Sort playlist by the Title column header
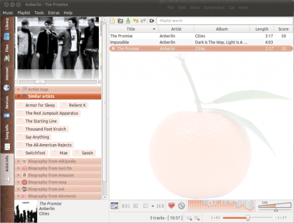Screen dimensions: 294x223 click(x=133, y=29)
